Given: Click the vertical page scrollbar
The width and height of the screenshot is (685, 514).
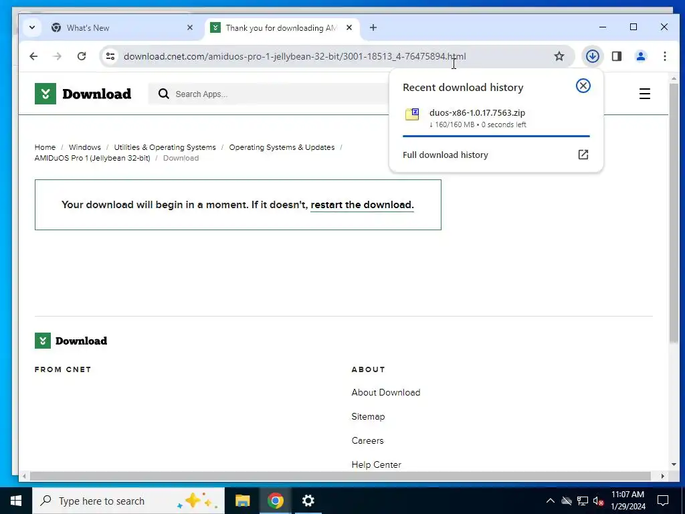Looking at the screenshot, I should click(x=673, y=212).
